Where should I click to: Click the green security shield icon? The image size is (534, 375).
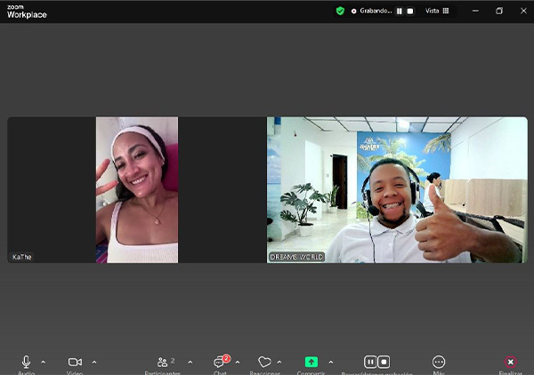pyautogui.click(x=340, y=11)
